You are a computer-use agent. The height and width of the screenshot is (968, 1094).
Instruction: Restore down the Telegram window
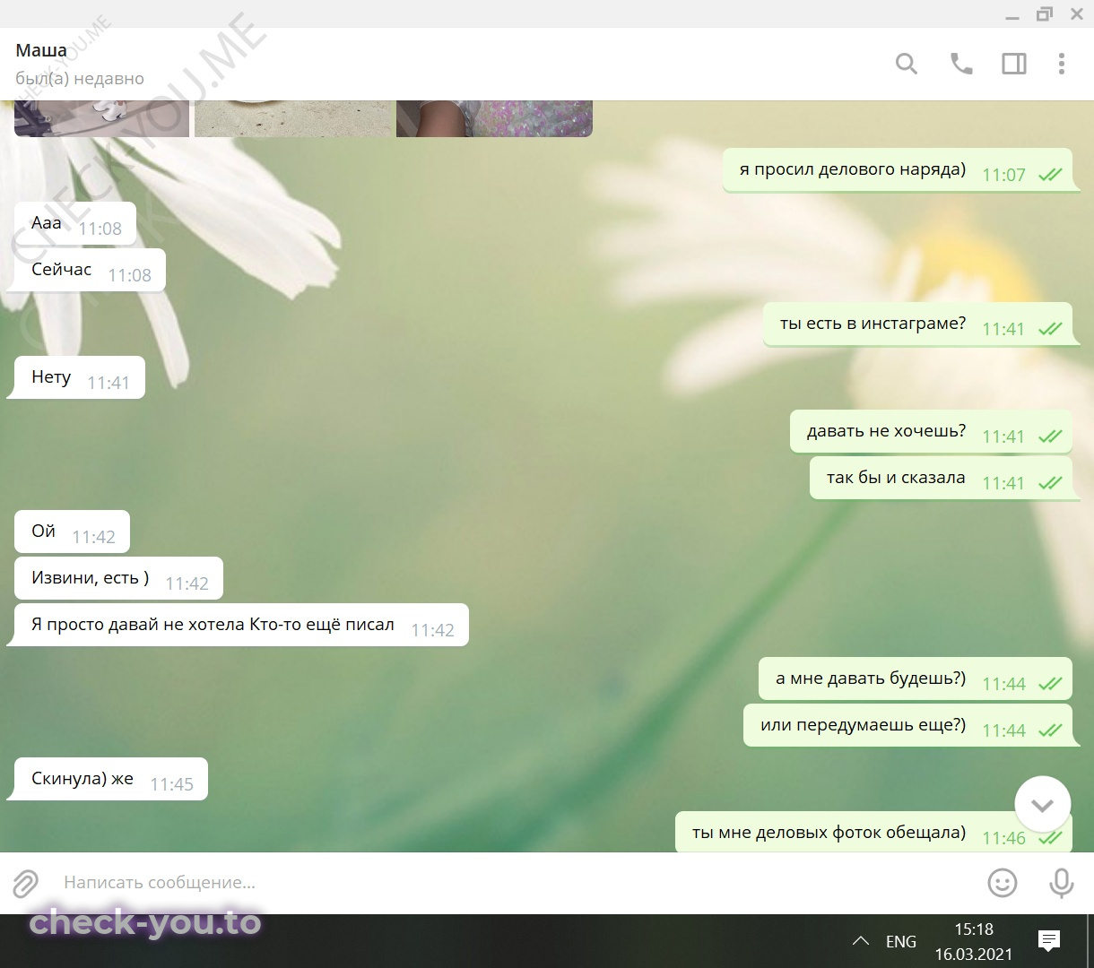point(1045,14)
